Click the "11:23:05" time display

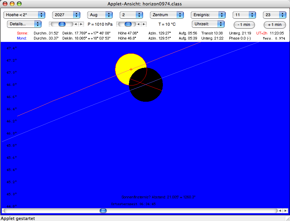277,33
